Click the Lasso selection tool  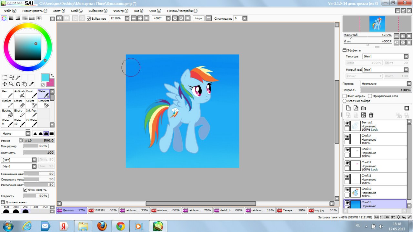pos(11,77)
